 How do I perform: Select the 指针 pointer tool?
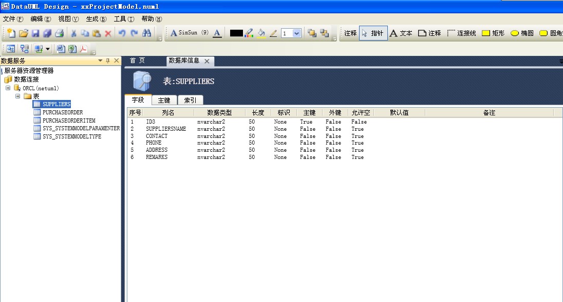373,33
